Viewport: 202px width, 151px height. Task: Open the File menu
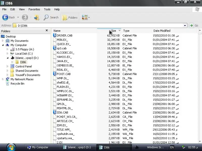[x=4, y=9]
